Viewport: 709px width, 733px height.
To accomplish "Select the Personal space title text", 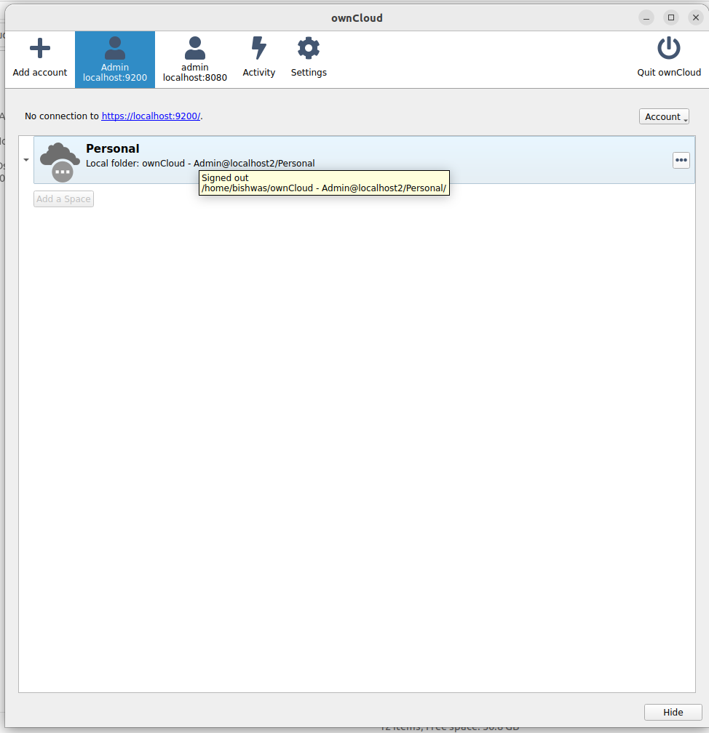I will tap(112, 148).
